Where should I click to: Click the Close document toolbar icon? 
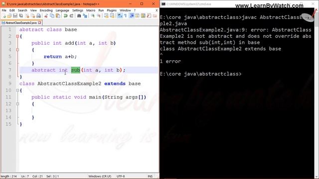(27, 16)
